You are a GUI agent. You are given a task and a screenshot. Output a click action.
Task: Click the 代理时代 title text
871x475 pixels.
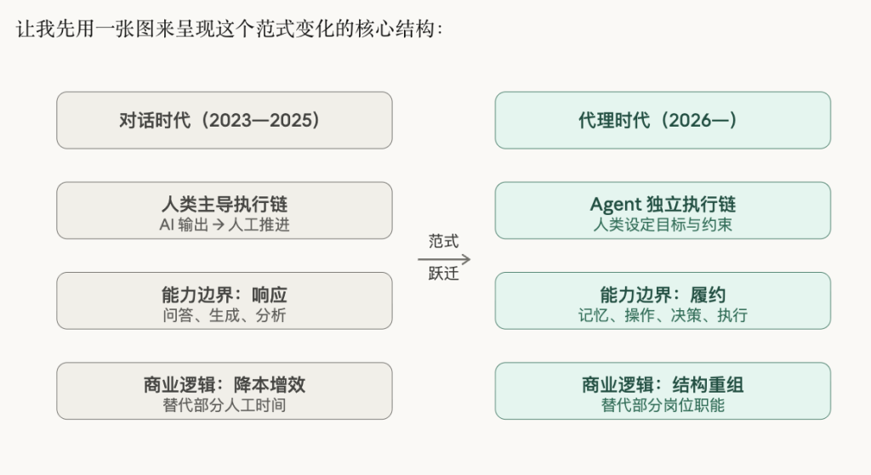pyautogui.click(x=606, y=121)
